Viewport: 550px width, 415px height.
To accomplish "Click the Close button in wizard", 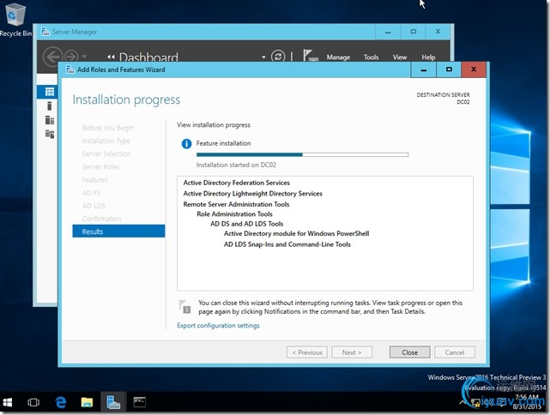I will pyautogui.click(x=409, y=352).
